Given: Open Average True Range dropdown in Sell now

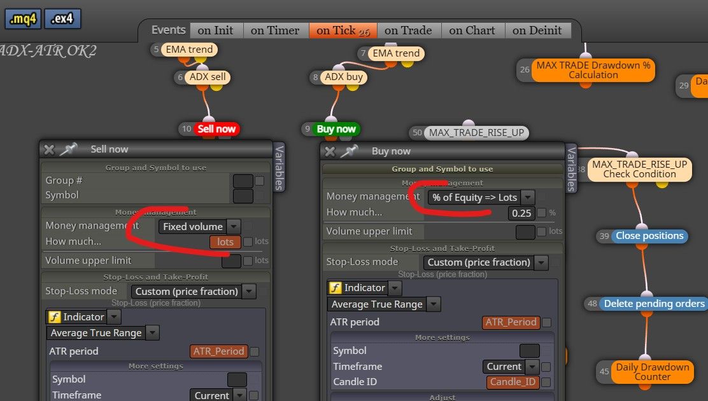Looking at the screenshot, I should pos(103,333).
